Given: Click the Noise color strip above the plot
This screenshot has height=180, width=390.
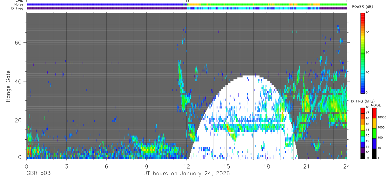Looking at the screenshot, I should coord(187,4).
